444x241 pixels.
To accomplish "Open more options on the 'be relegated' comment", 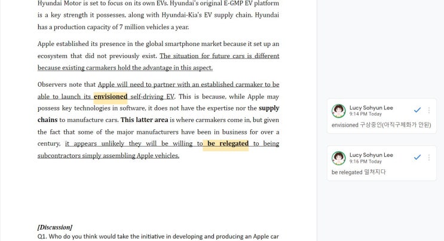I will (429, 157).
